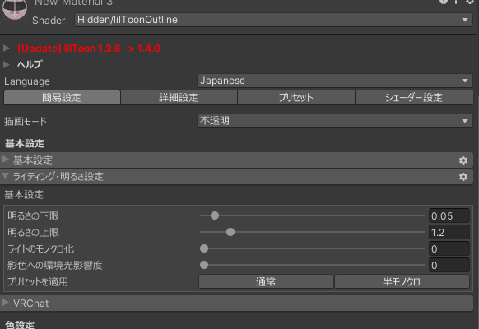This screenshot has width=479, height=329.
Task: Open the gear menu on 基本設定 section header
Action: (x=463, y=160)
